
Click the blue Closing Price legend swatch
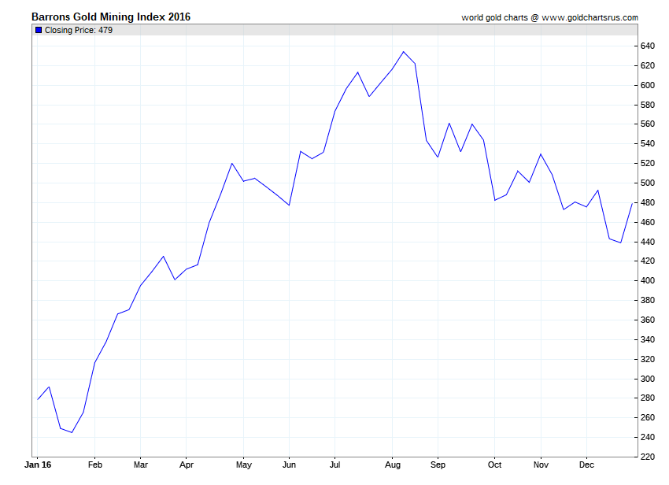pos(39,30)
